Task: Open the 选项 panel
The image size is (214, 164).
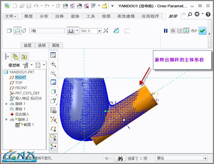Action: (x=42, y=45)
